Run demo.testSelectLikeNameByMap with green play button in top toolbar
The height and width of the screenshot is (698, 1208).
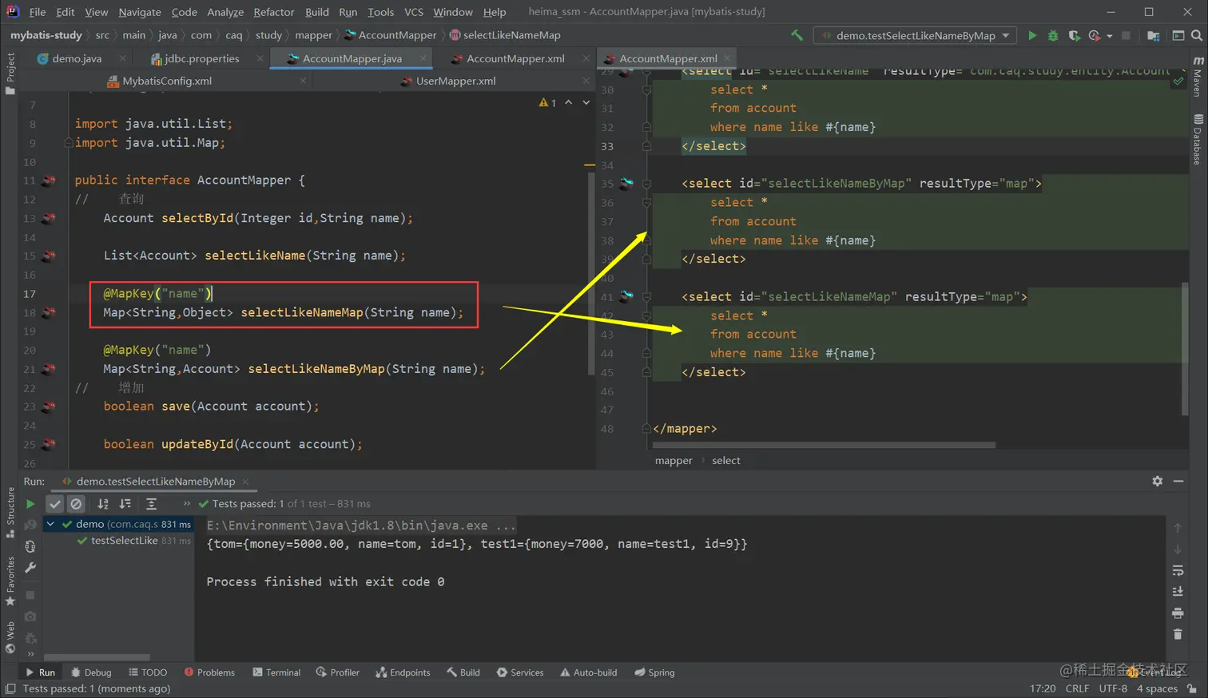(x=1032, y=35)
